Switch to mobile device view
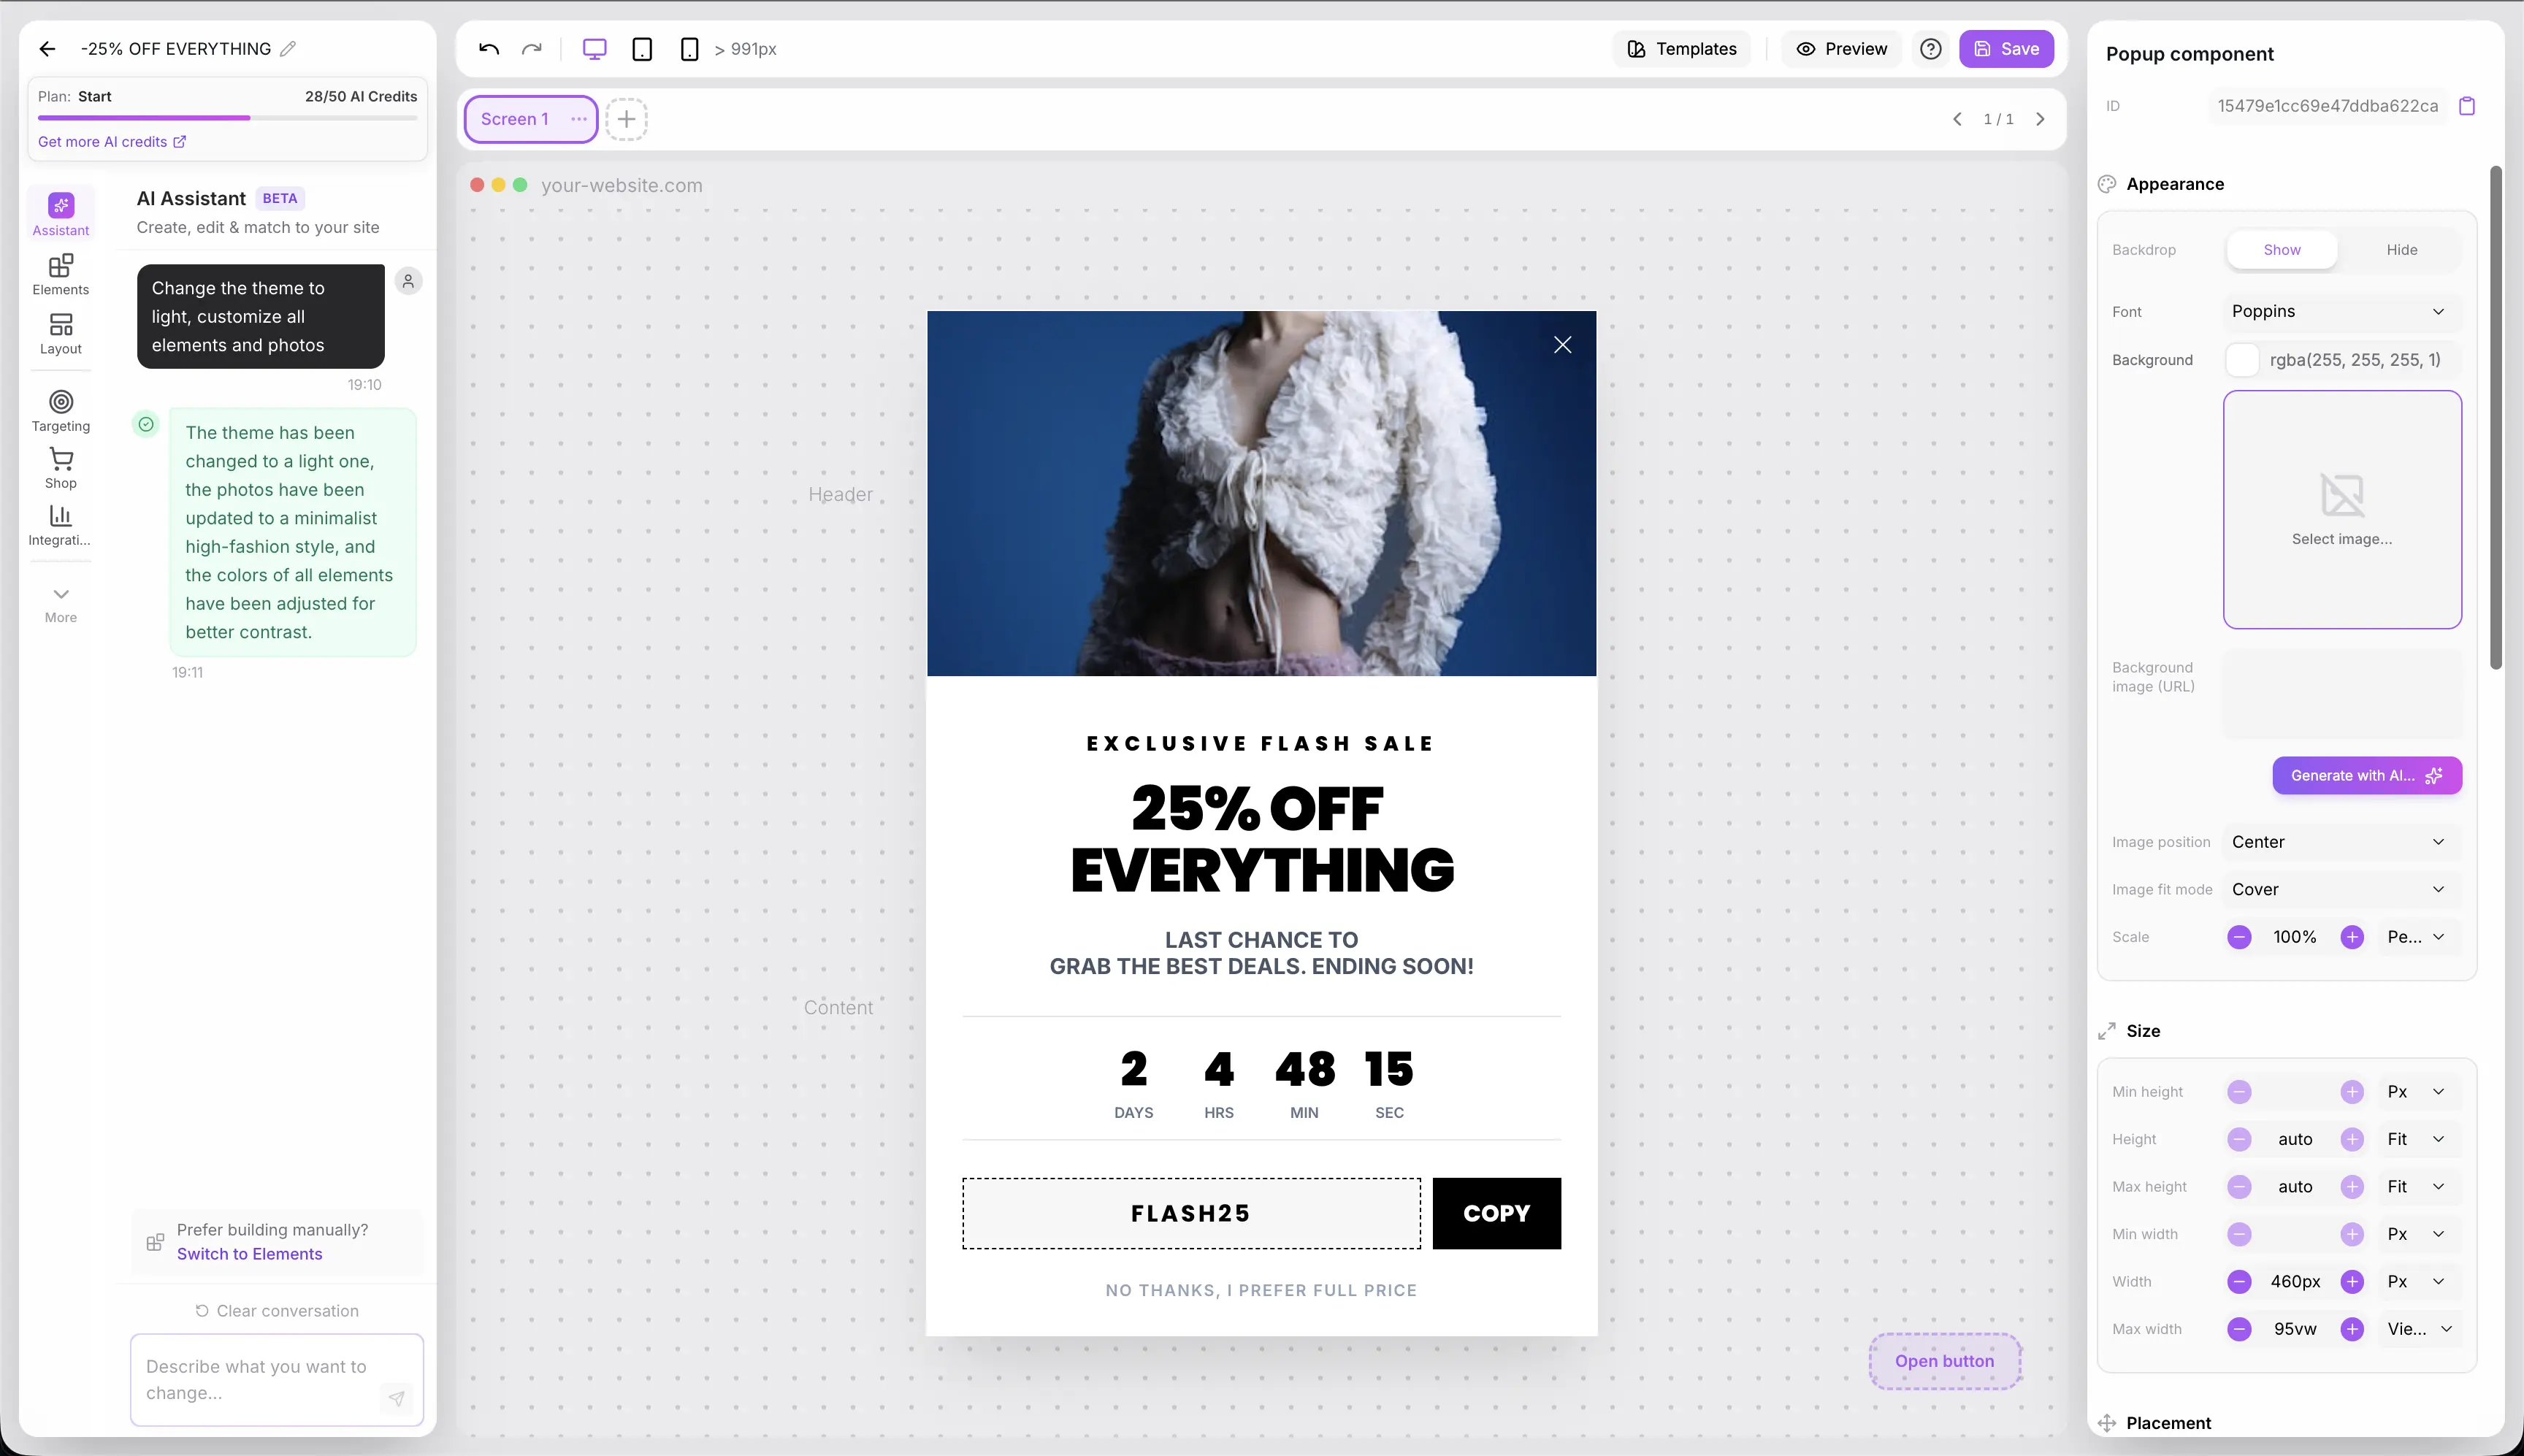The height and width of the screenshot is (1456, 2524). pyautogui.click(x=689, y=49)
